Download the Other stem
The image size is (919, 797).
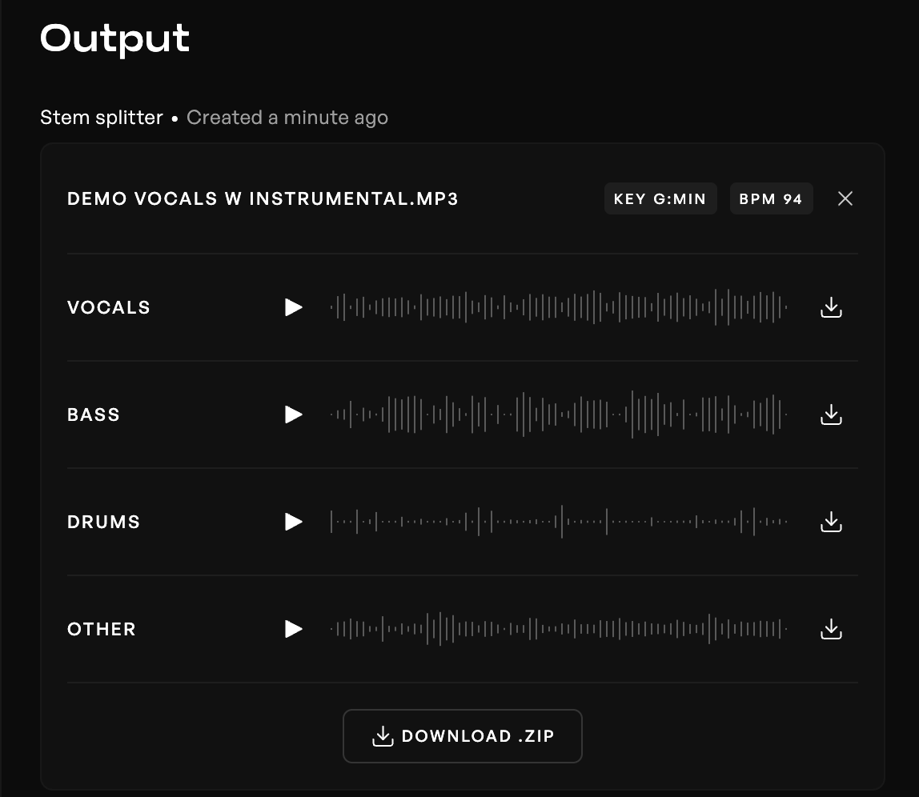coord(831,629)
